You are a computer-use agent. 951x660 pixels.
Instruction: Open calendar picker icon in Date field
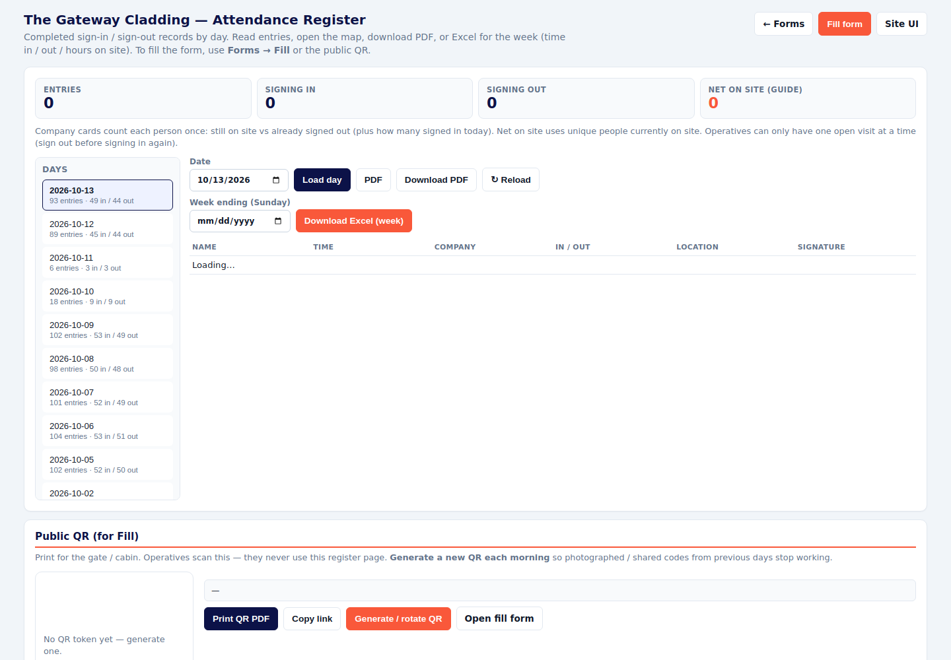276,180
